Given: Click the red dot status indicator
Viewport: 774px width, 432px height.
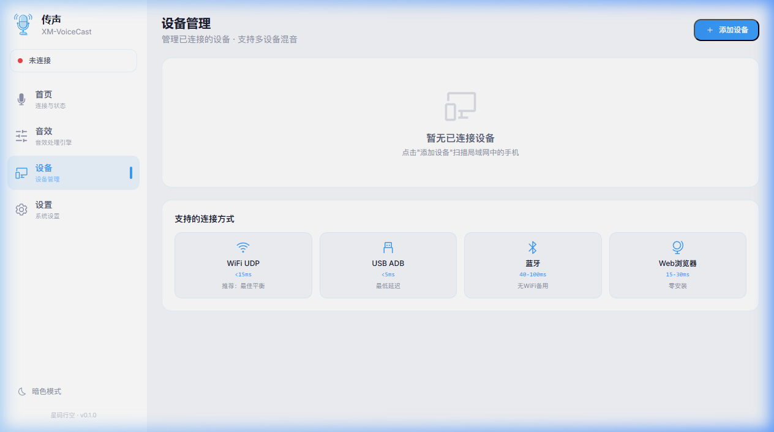Looking at the screenshot, I should point(20,61).
